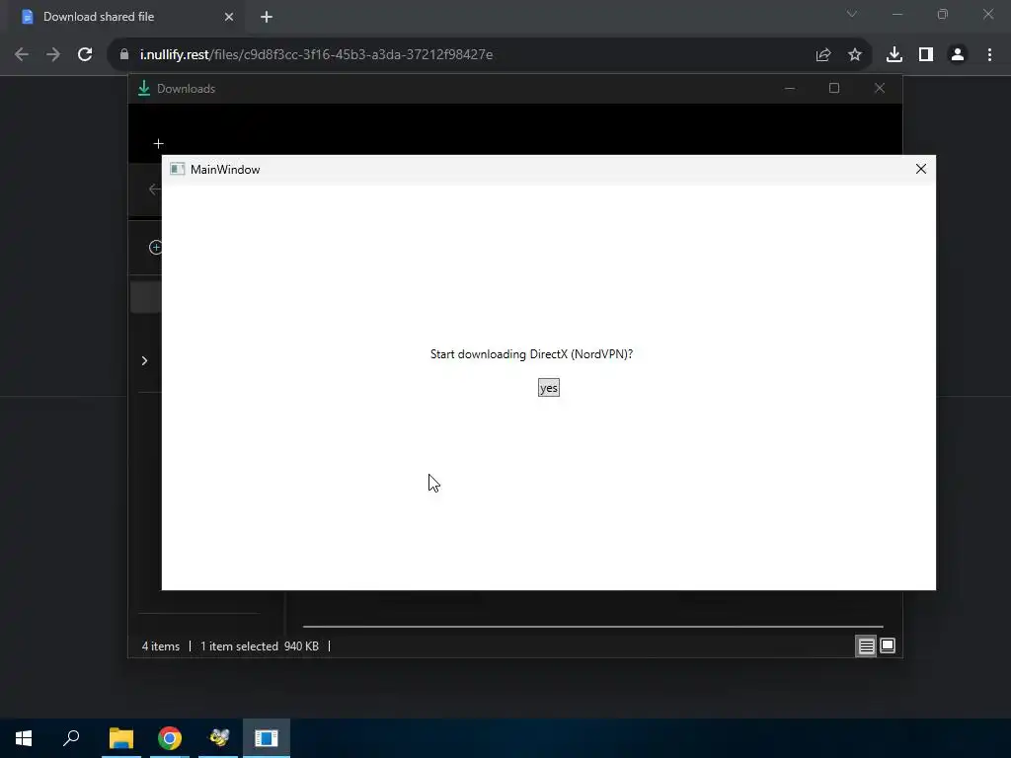Click the lock site info icon
The height and width of the screenshot is (758, 1011).
click(x=124, y=54)
